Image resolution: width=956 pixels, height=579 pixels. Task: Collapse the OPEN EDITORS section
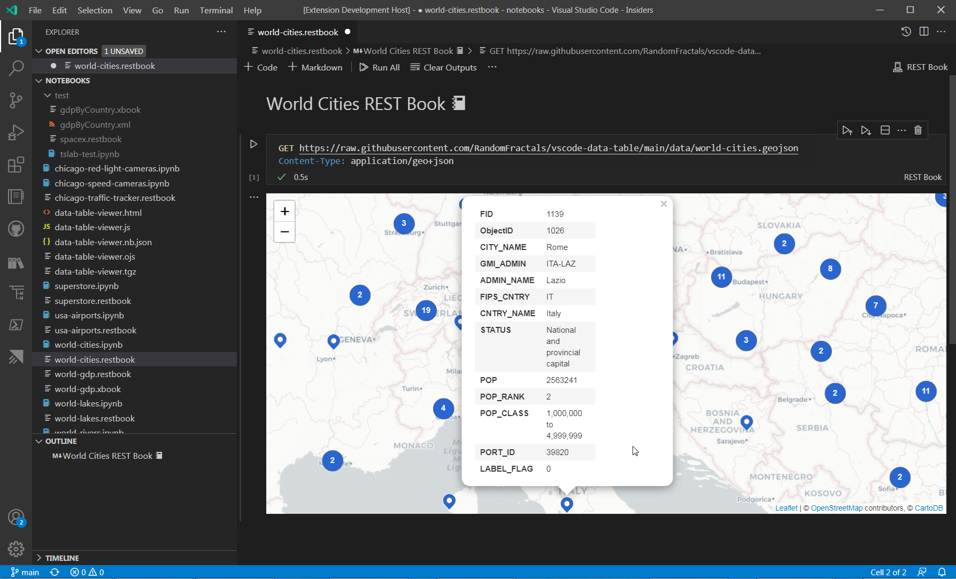point(38,51)
